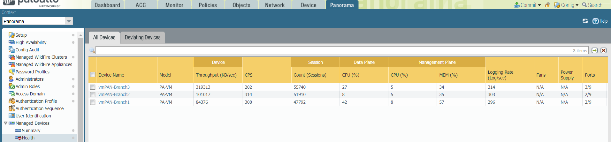Toggle the select-all header checkbox
The width and height of the screenshot is (611, 142).
(93, 75)
